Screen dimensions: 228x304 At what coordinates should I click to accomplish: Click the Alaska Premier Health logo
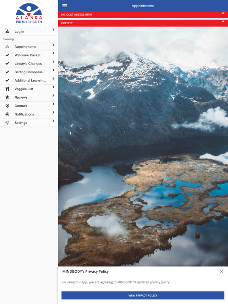click(29, 13)
